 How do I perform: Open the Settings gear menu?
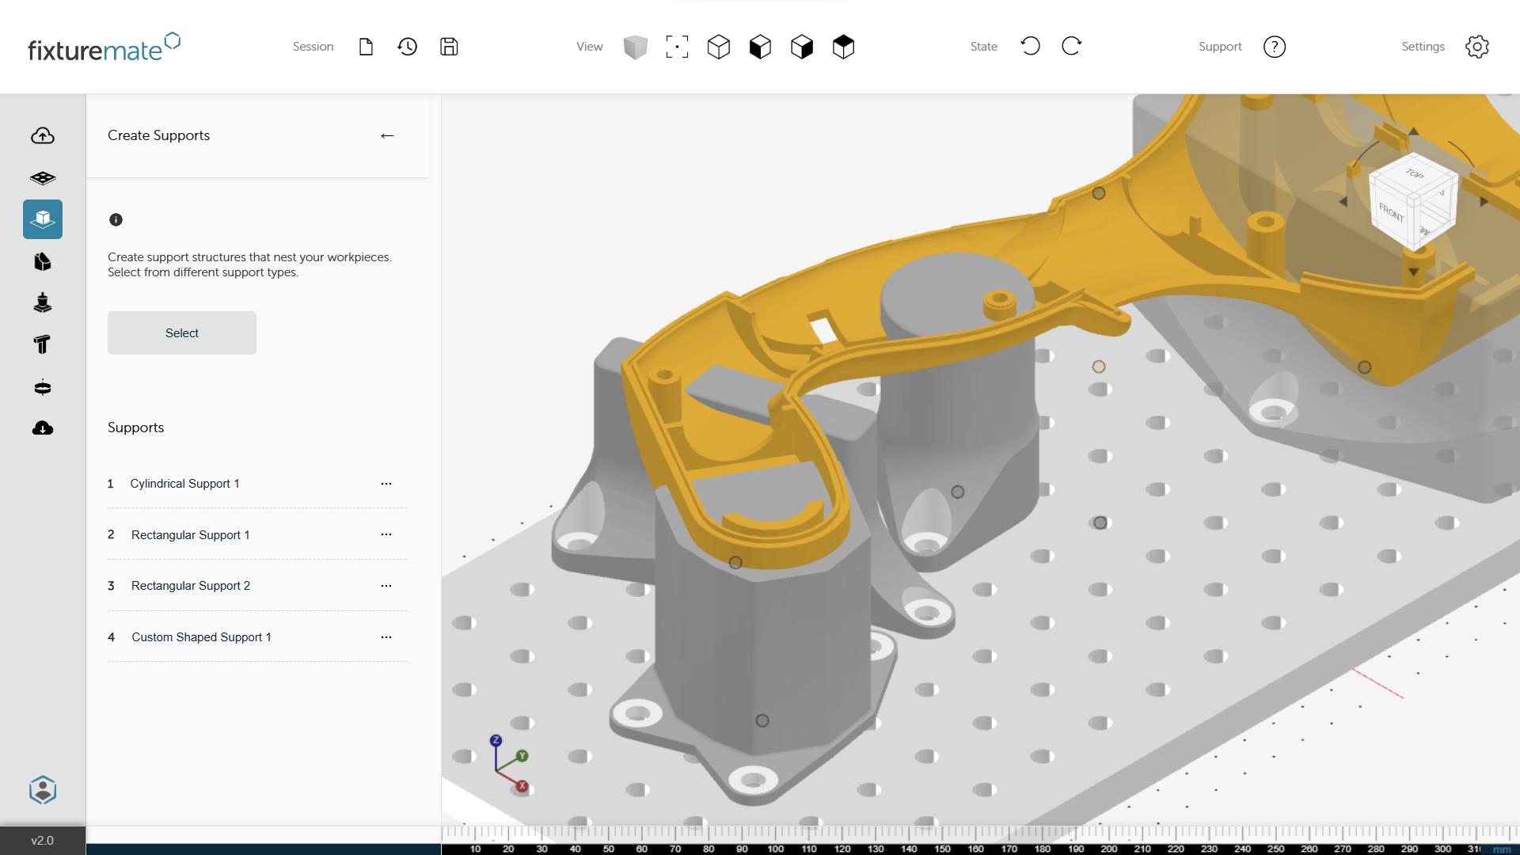point(1477,47)
